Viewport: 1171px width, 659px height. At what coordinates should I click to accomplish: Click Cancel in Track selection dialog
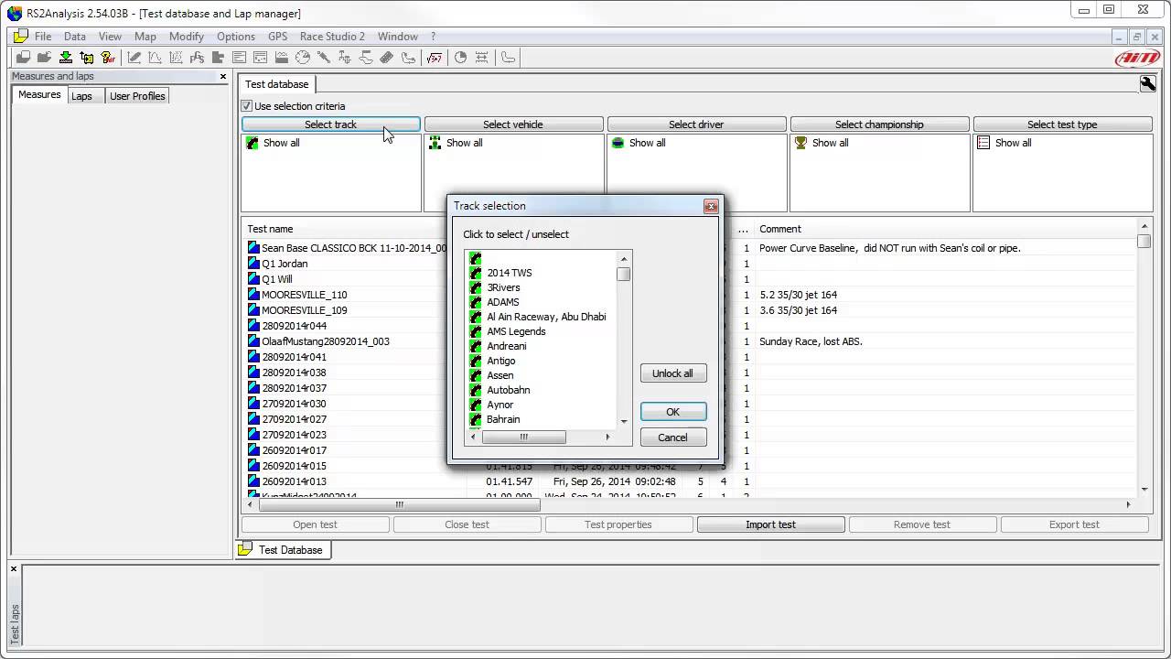672,438
